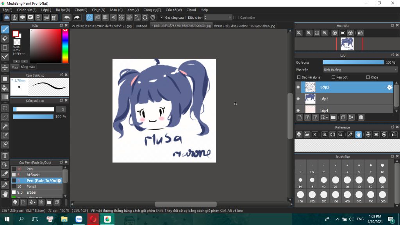Select the Brush tool in left toolbar

pyautogui.click(x=5, y=29)
